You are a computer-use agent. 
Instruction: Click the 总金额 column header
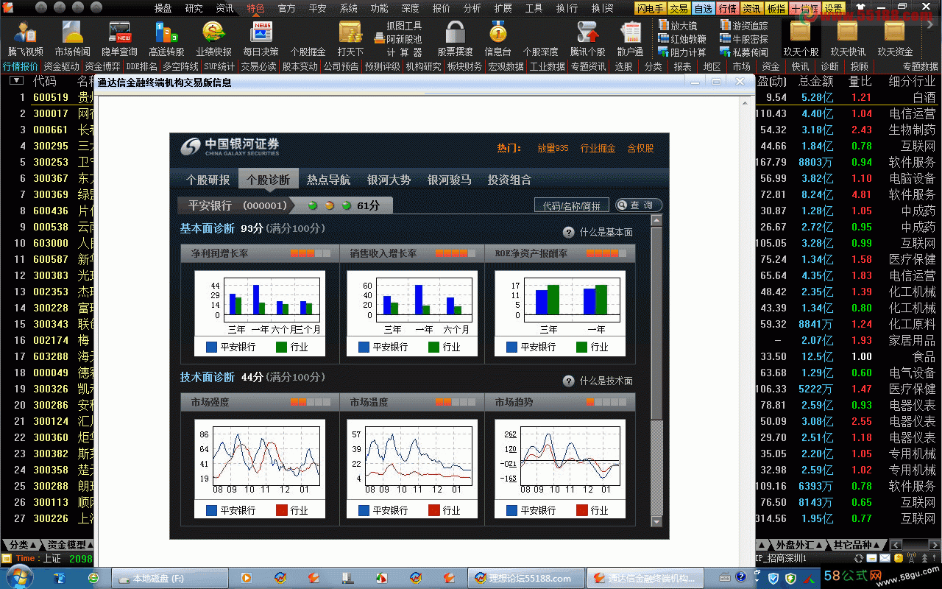[815, 81]
